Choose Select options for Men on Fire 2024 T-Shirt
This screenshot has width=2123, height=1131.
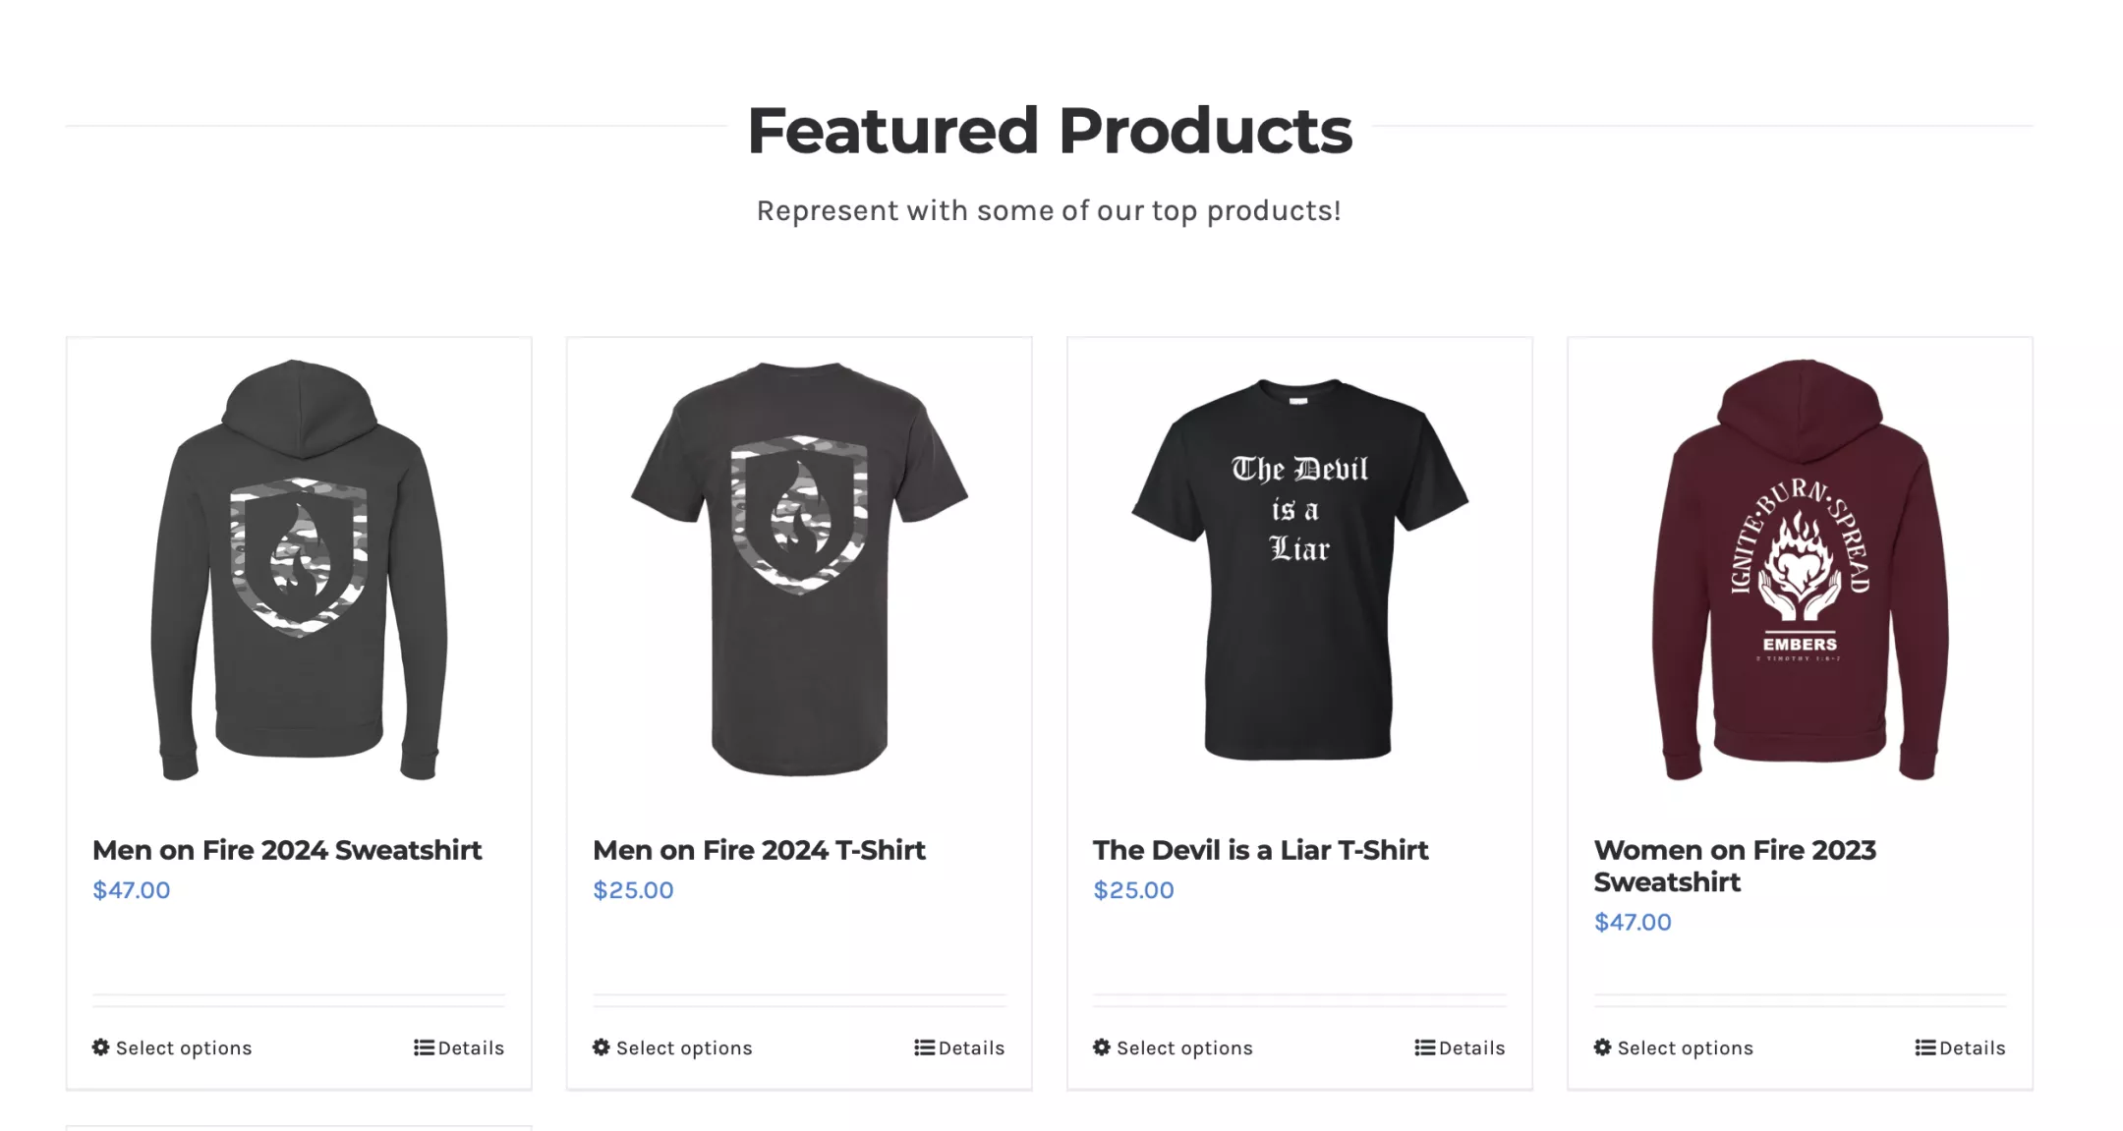[684, 1048]
